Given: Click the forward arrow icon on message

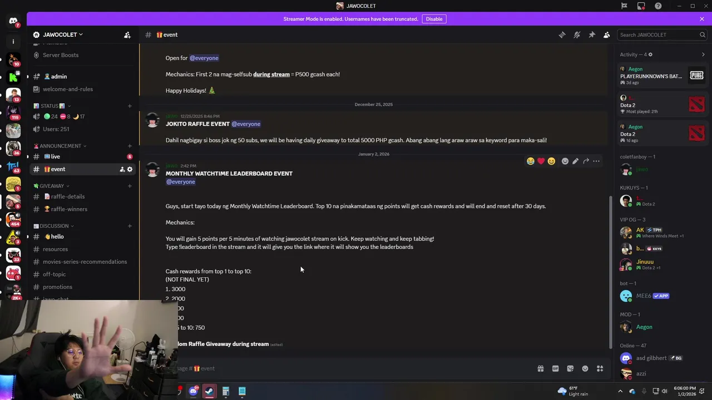Looking at the screenshot, I should coord(586,161).
